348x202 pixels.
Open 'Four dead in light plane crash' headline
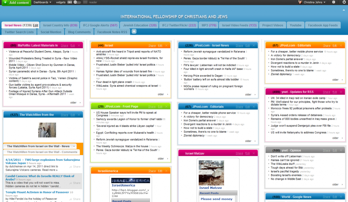[x=114, y=82]
